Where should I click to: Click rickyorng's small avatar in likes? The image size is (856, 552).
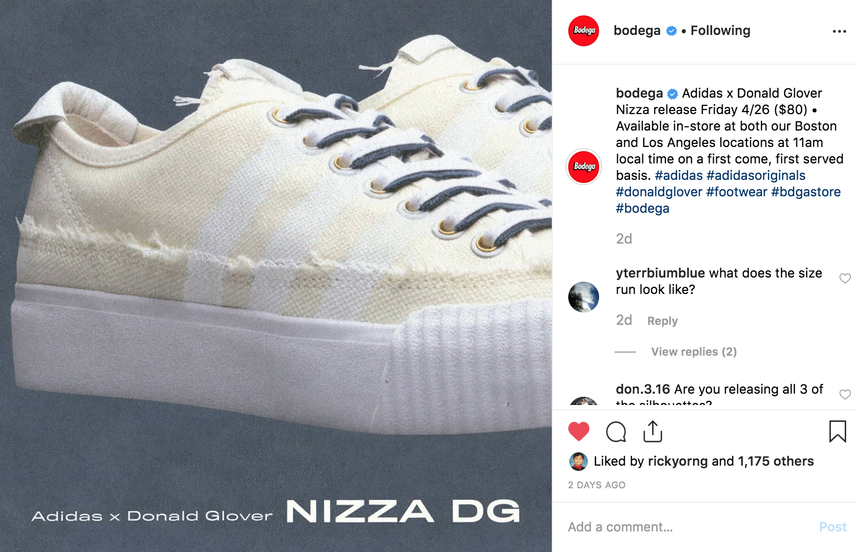click(579, 462)
